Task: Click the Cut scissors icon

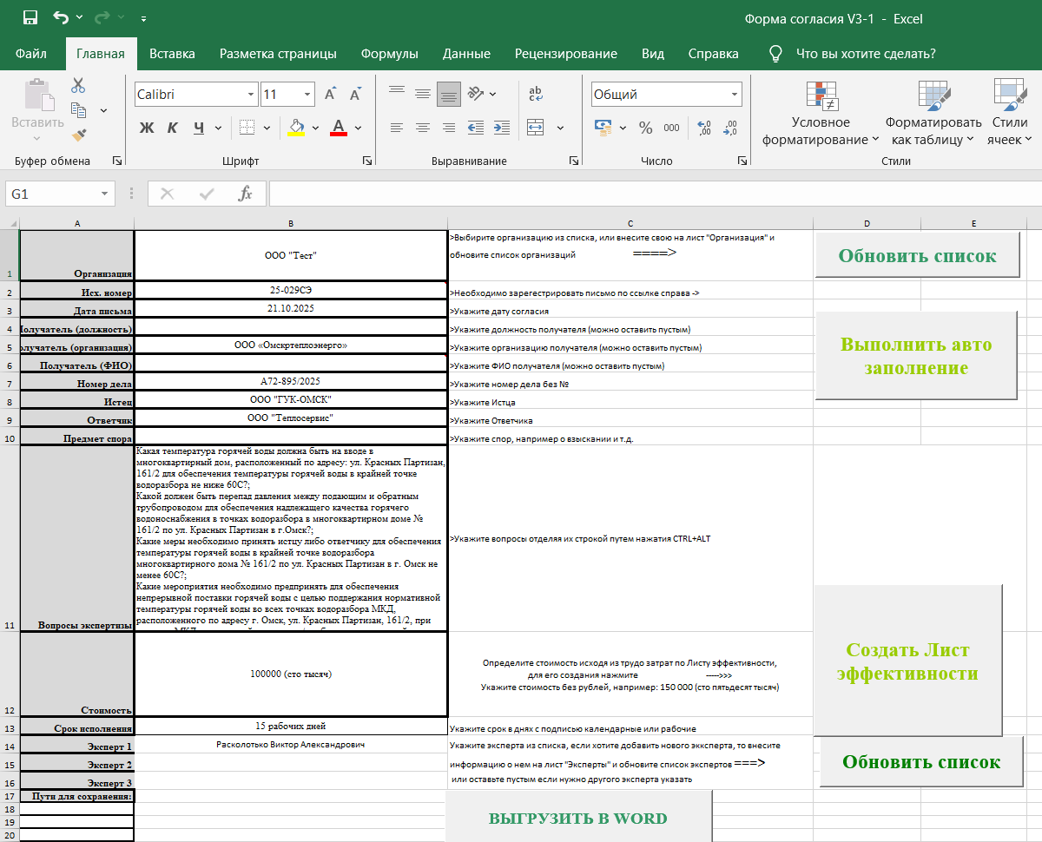Action: [x=79, y=85]
